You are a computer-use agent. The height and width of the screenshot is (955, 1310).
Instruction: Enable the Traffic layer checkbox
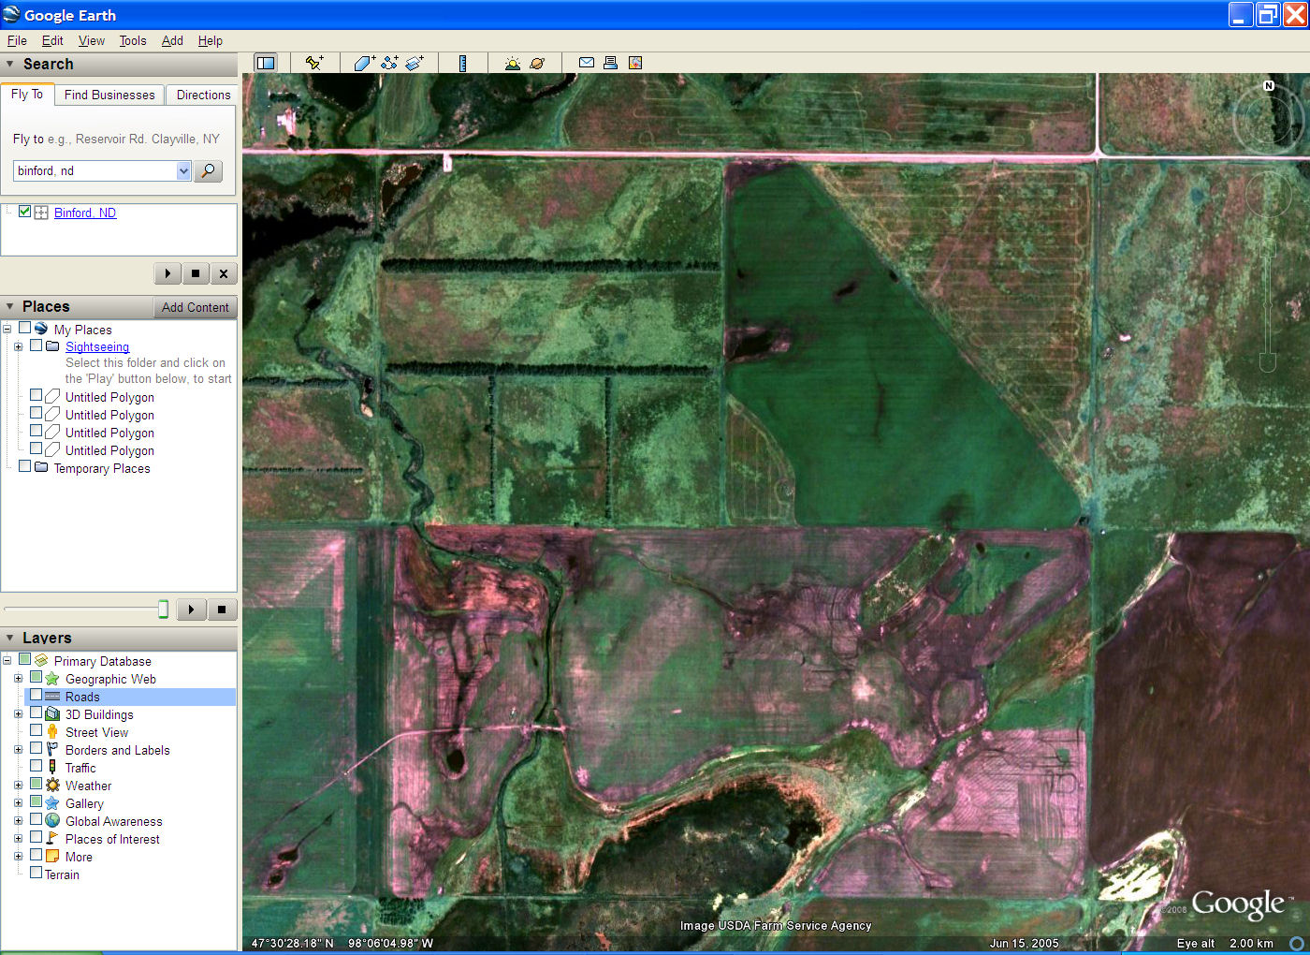pyautogui.click(x=36, y=766)
